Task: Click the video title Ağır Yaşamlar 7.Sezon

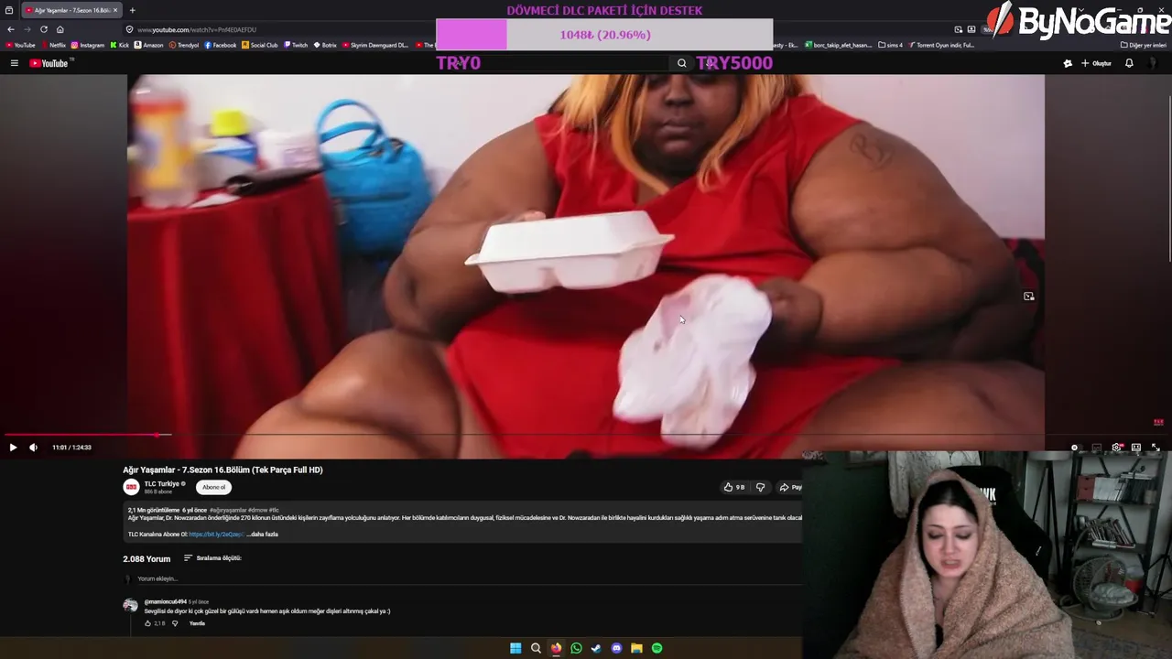Action: (x=222, y=470)
